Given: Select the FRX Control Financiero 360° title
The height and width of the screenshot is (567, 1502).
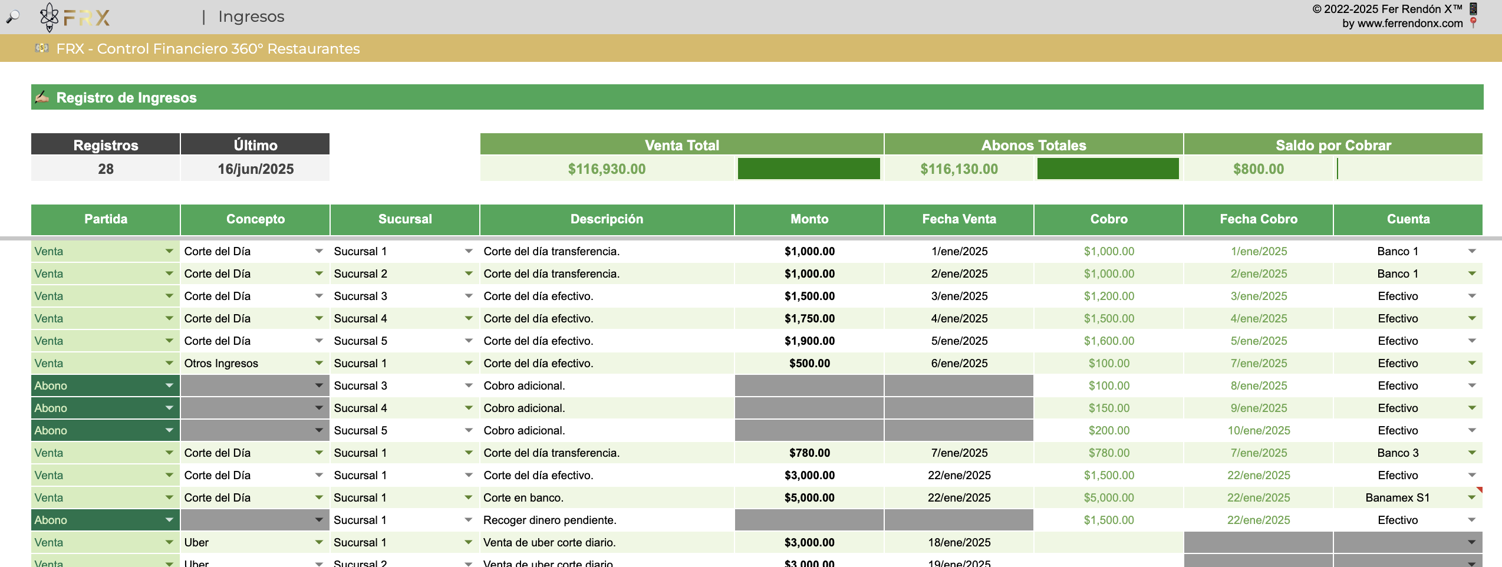Looking at the screenshot, I should 207,48.
